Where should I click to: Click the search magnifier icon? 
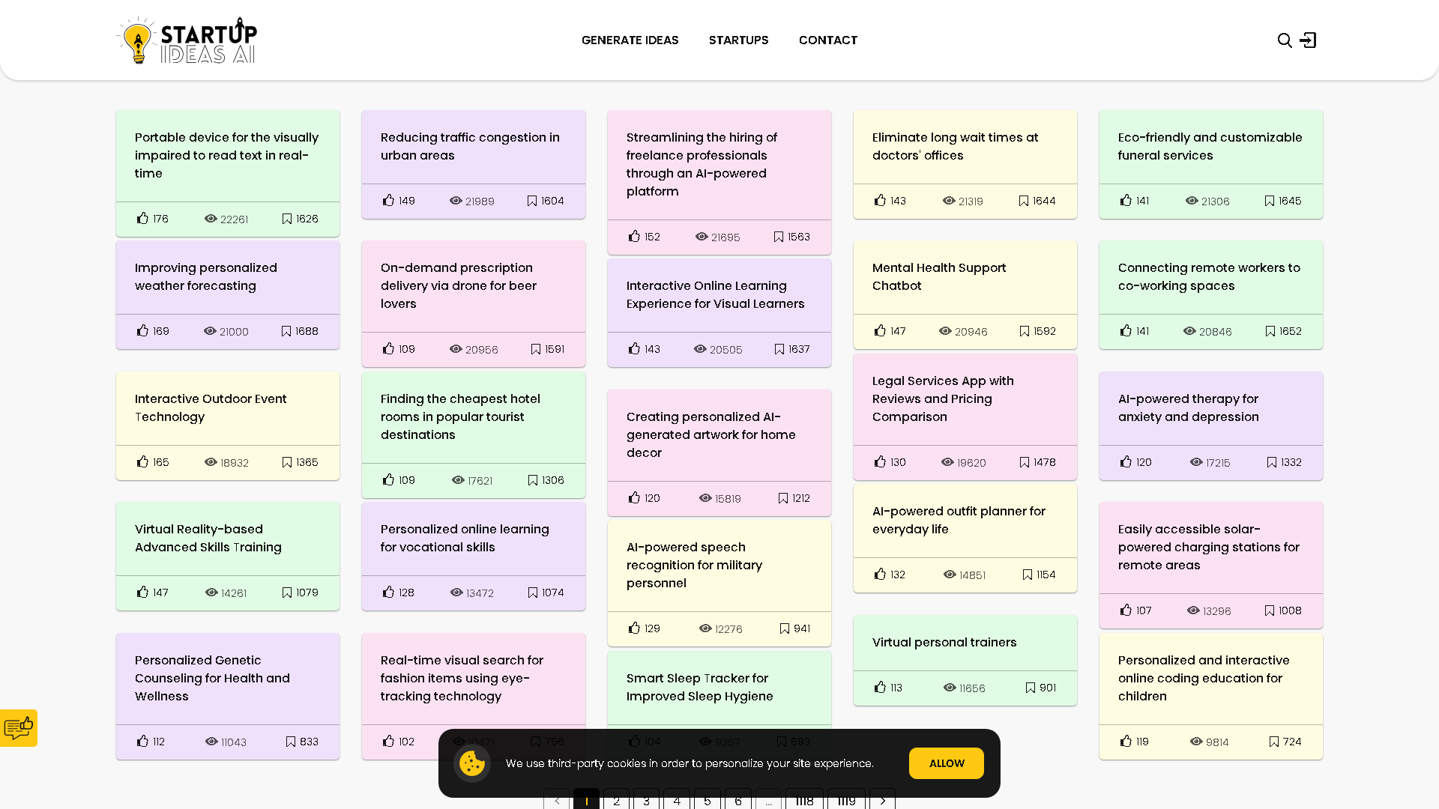(x=1285, y=40)
